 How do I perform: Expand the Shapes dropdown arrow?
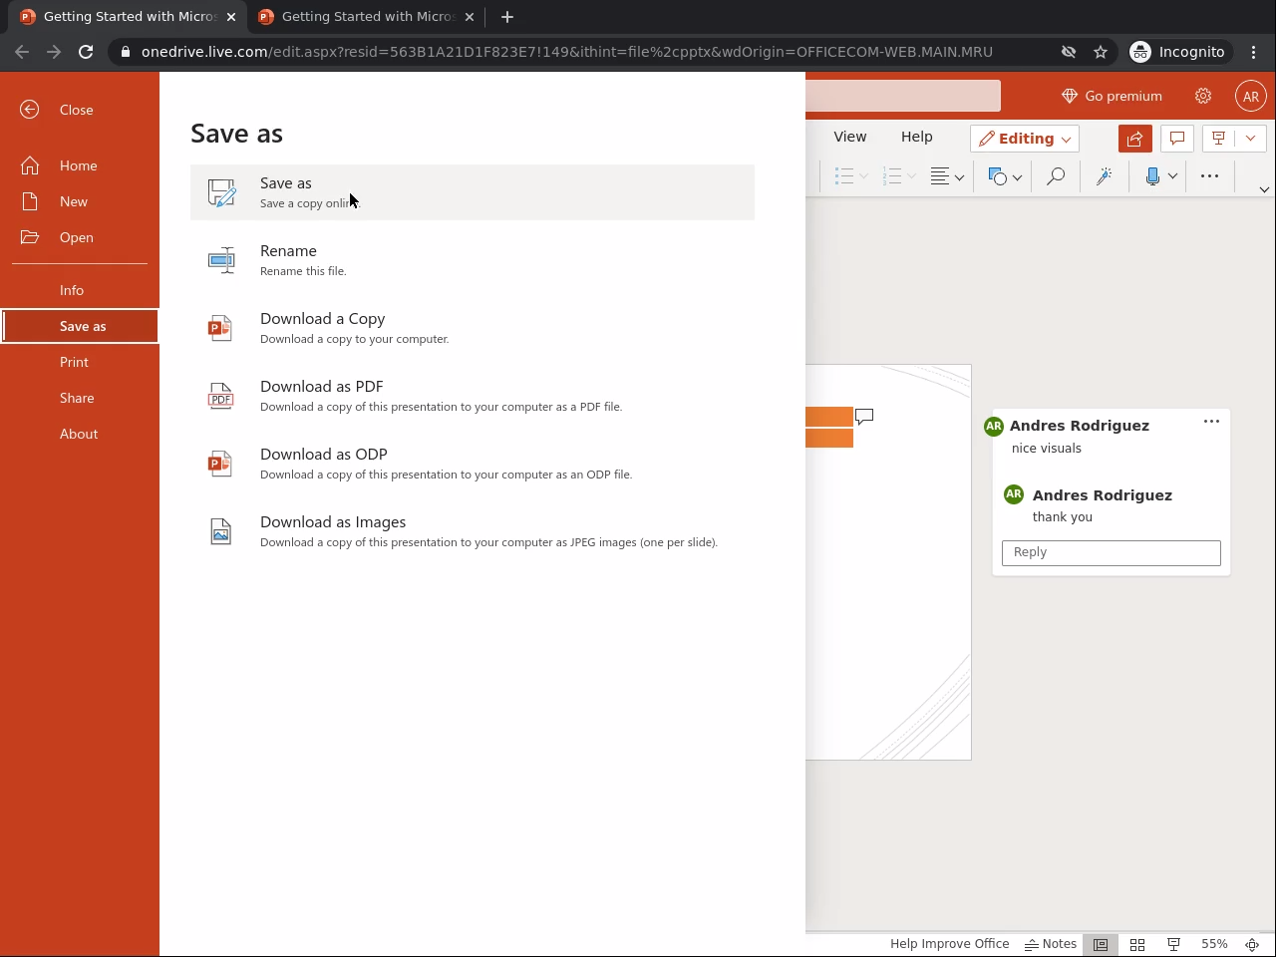point(1017,177)
